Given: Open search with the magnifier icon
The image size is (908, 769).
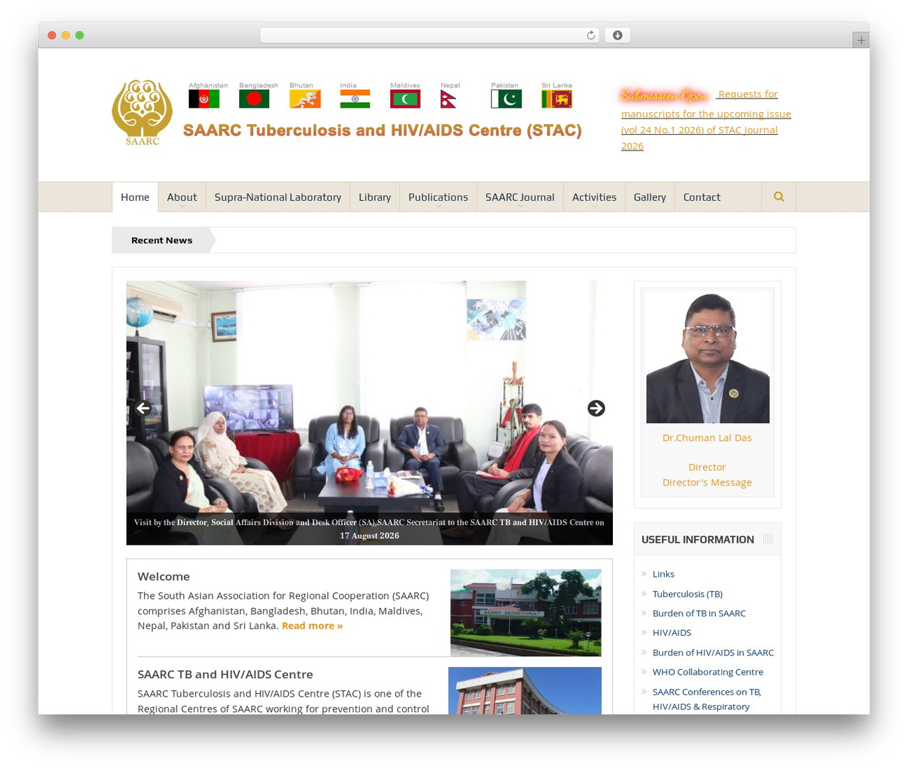Looking at the screenshot, I should point(779,197).
